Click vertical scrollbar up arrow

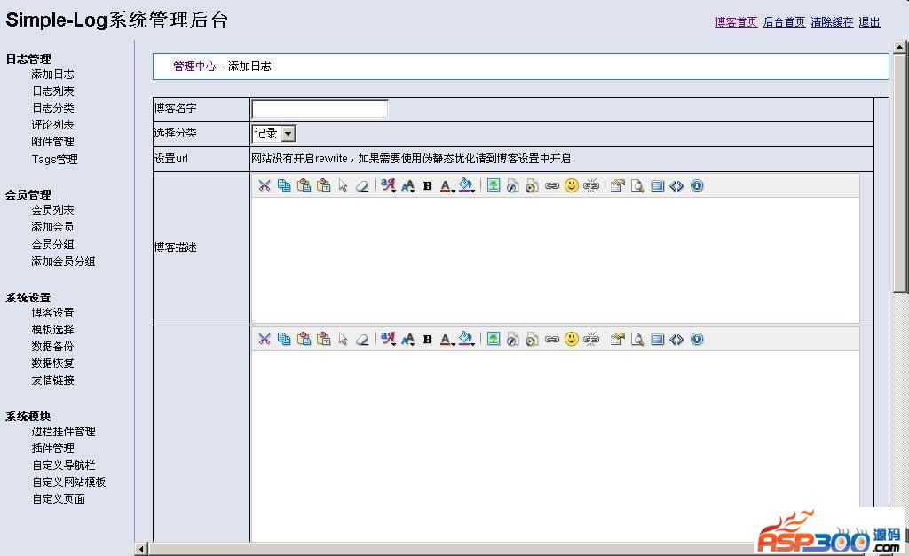900,46
